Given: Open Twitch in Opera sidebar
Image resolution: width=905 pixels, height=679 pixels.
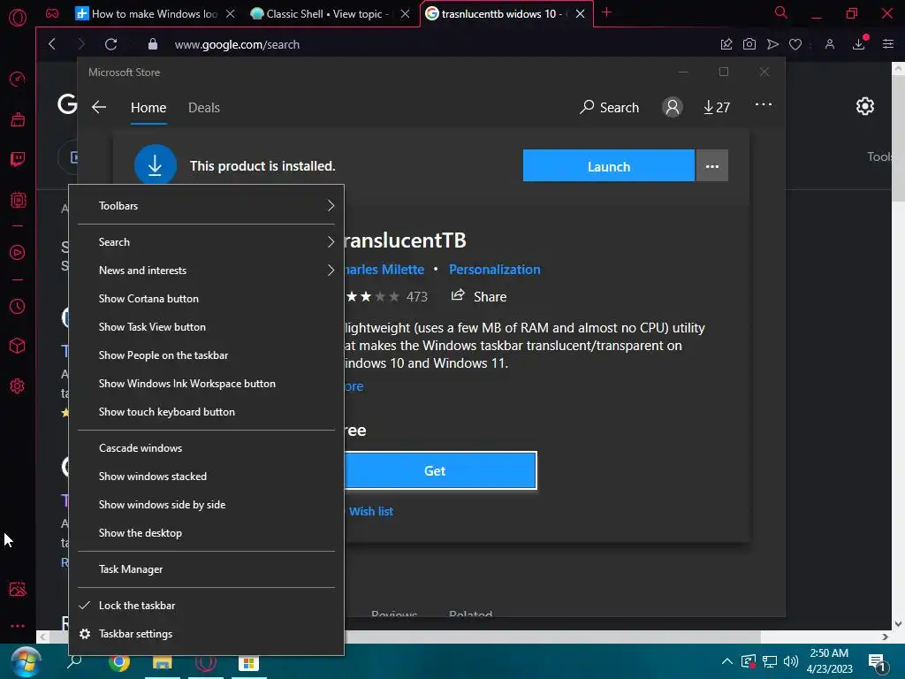Looking at the screenshot, I should coord(18,159).
